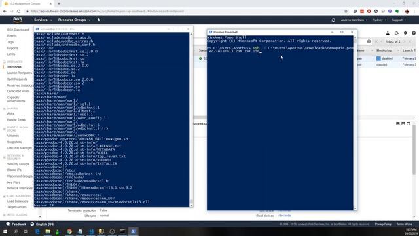Click the AWS logo in the header
Viewport: 419px width, 236px height.
[x=18, y=20]
